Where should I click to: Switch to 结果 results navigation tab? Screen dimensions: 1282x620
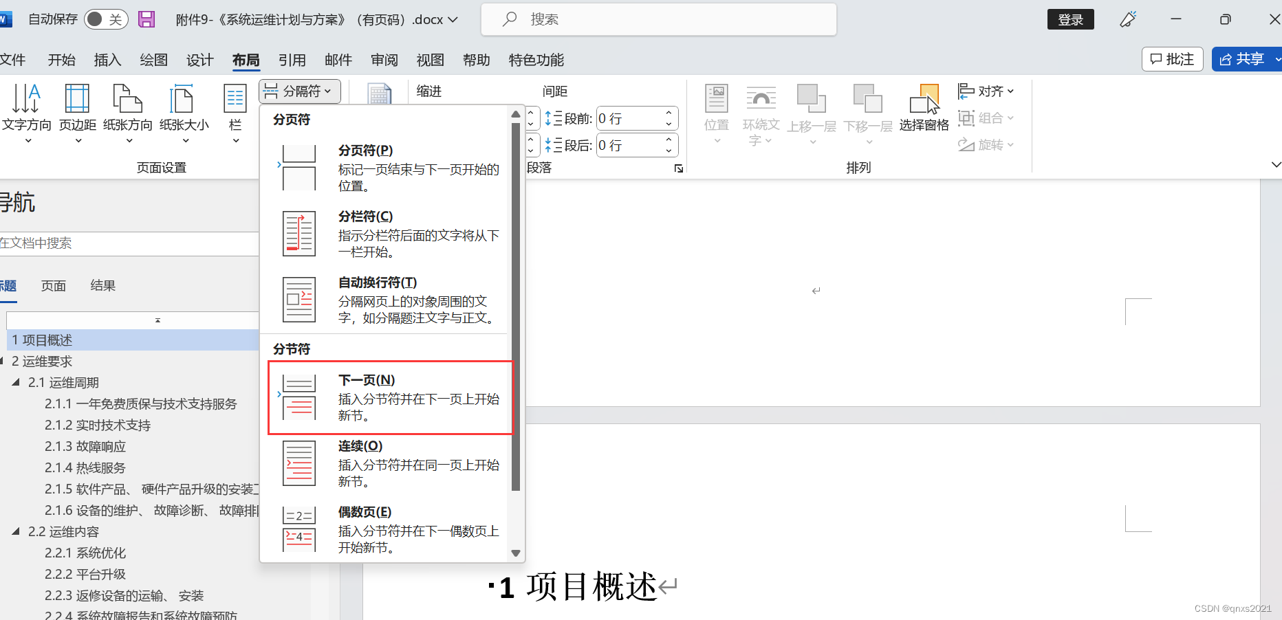[103, 286]
